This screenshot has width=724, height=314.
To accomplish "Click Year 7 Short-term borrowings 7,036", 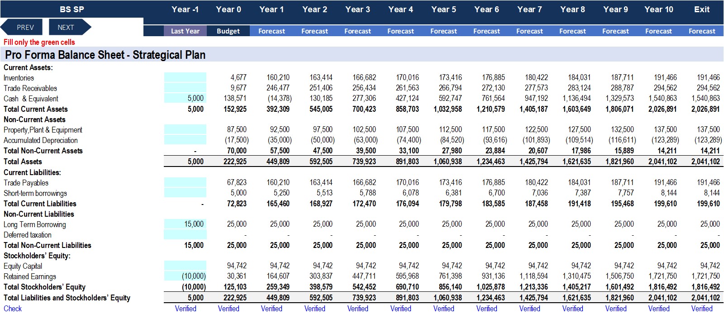I will (x=540, y=193).
